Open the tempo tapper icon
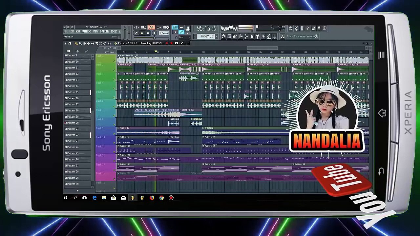This screenshot has height=236, width=420. pyautogui.click(x=263, y=36)
